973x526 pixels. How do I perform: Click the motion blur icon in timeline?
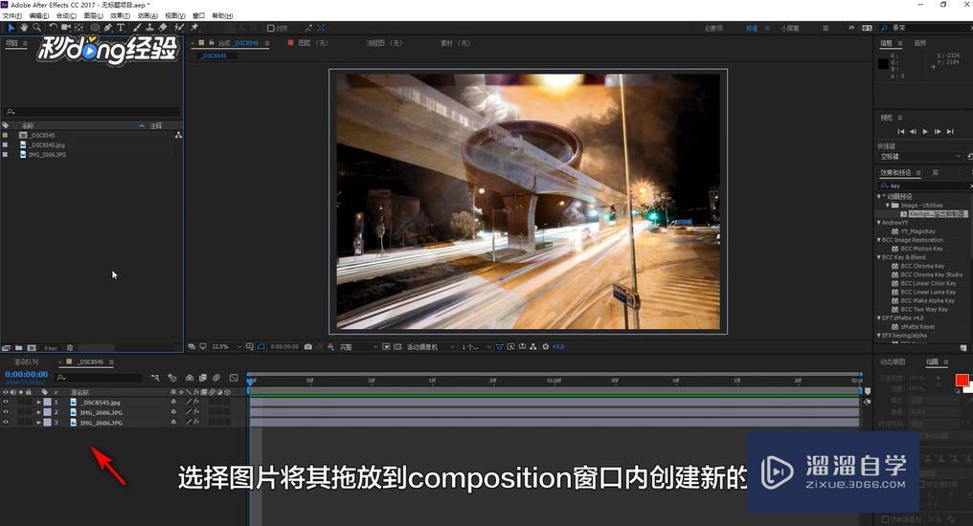tap(215, 378)
